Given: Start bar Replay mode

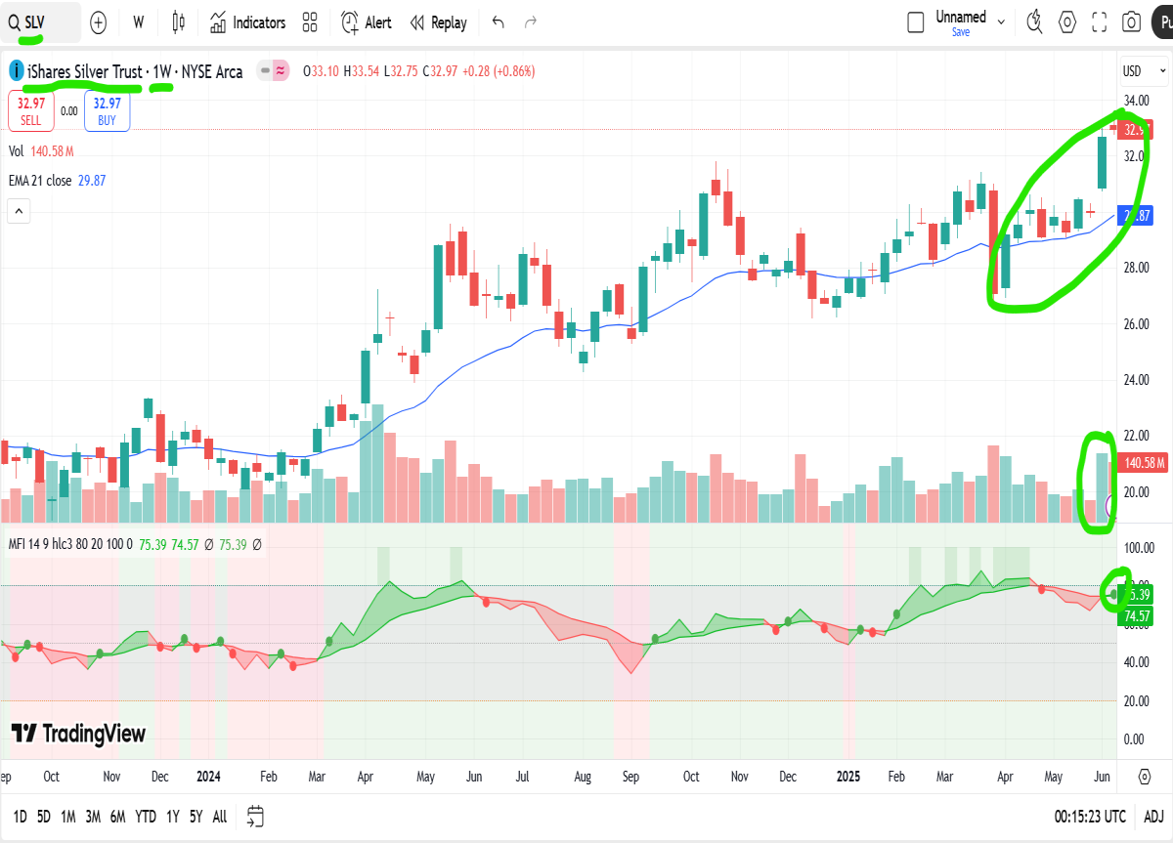Looking at the screenshot, I should (438, 21).
